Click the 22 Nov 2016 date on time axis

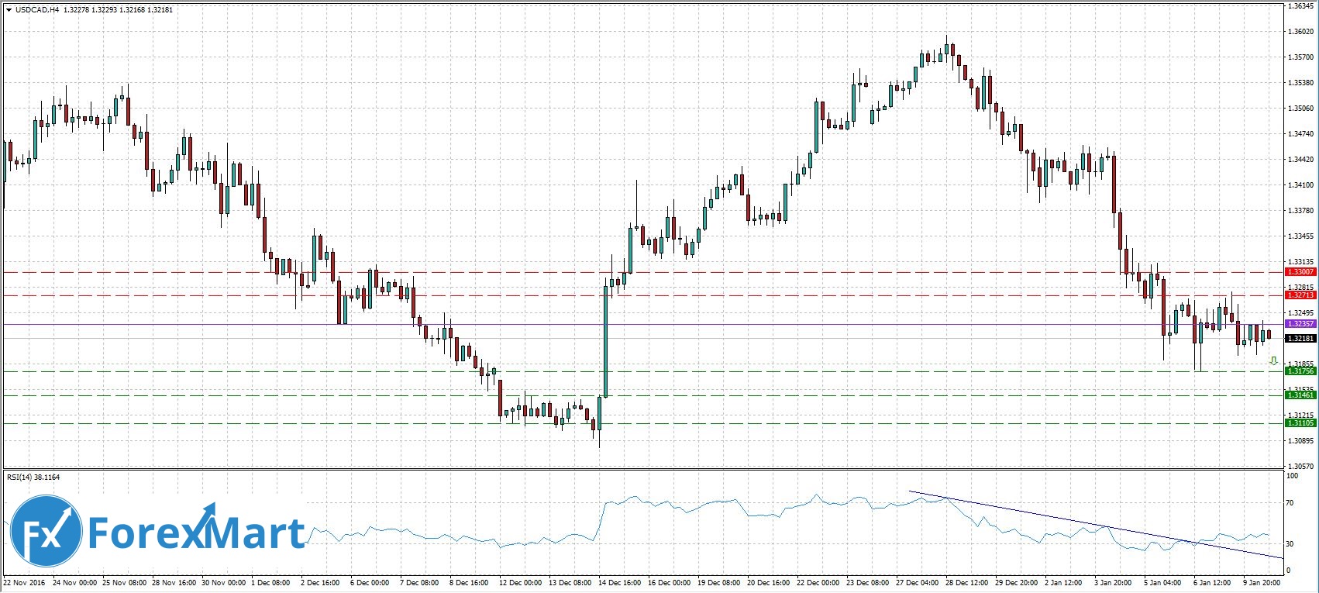(x=23, y=582)
